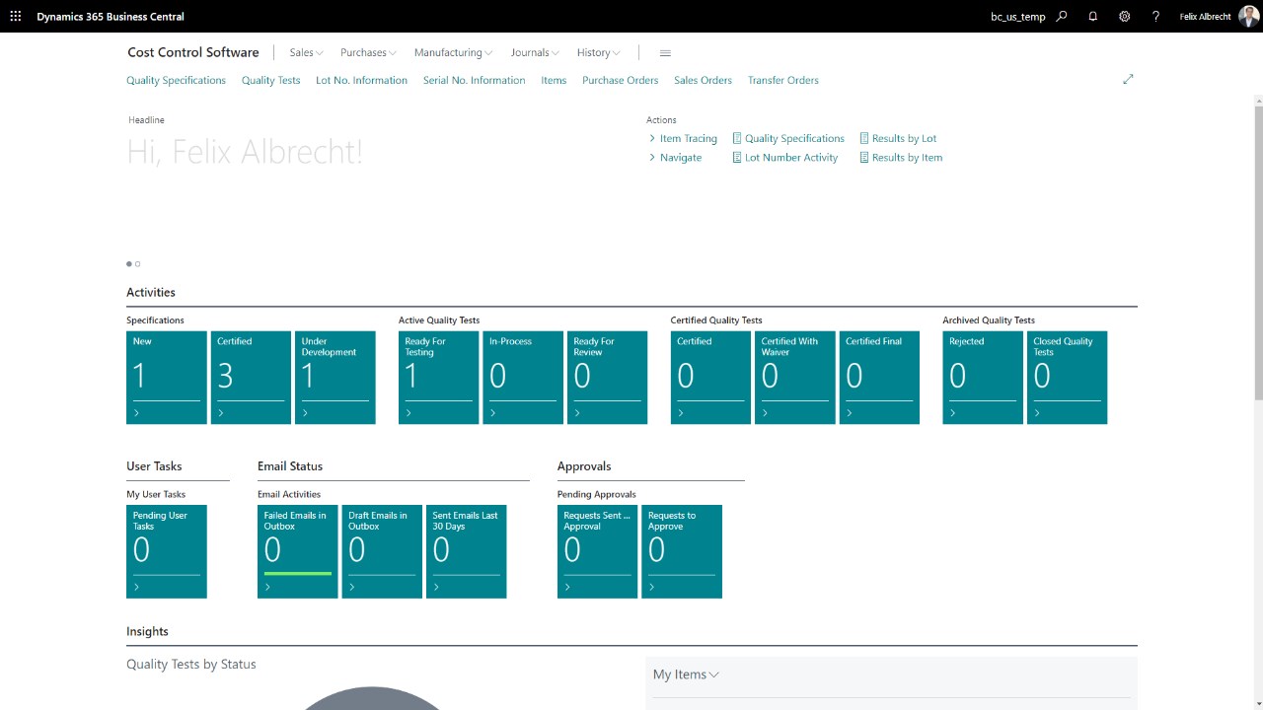This screenshot has width=1263, height=710.
Task: Select the first headline pagination dot
Action: click(x=129, y=264)
